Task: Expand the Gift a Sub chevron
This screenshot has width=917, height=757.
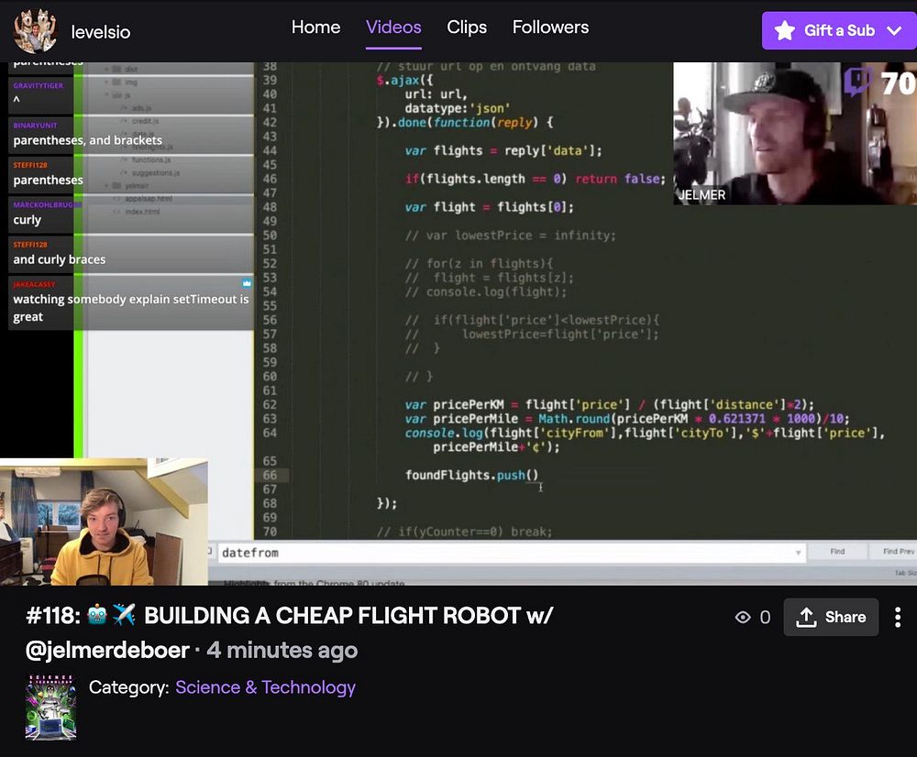Action: [x=894, y=30]
